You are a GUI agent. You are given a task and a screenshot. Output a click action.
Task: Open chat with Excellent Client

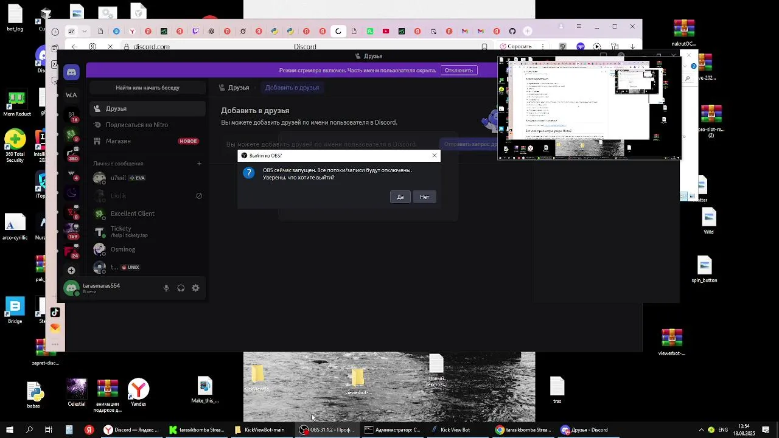coord(148,214)
